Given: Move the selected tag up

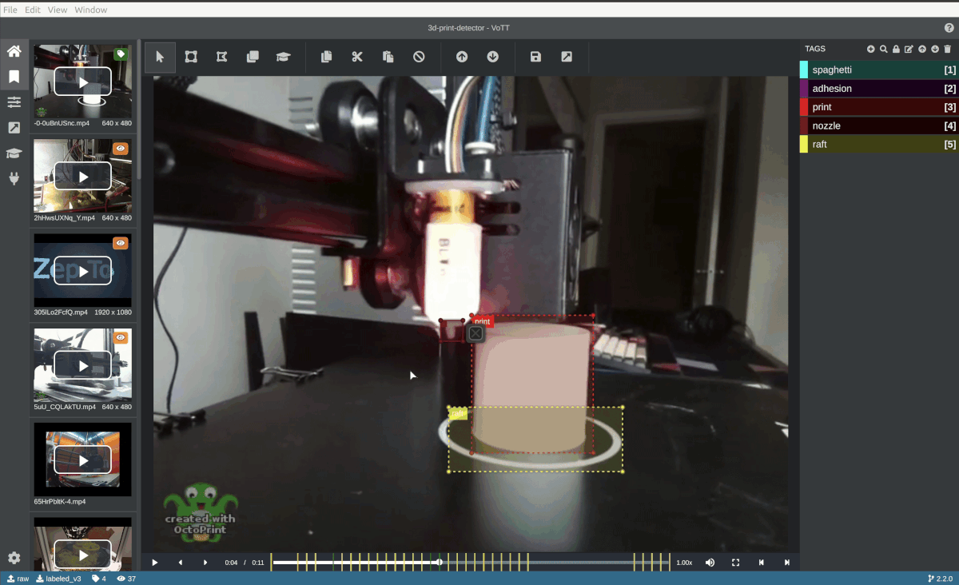Looking at the screenshot, I should click(922, 50).
